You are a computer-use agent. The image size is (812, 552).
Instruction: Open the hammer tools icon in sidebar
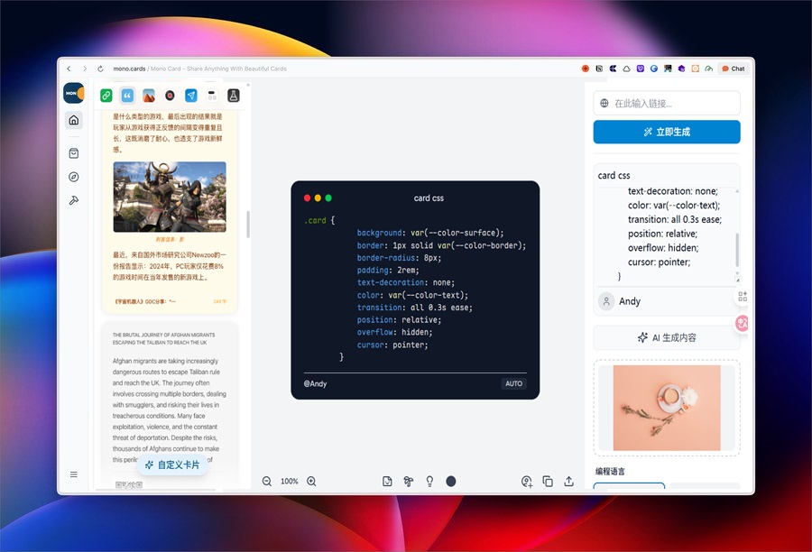[74, 200]
